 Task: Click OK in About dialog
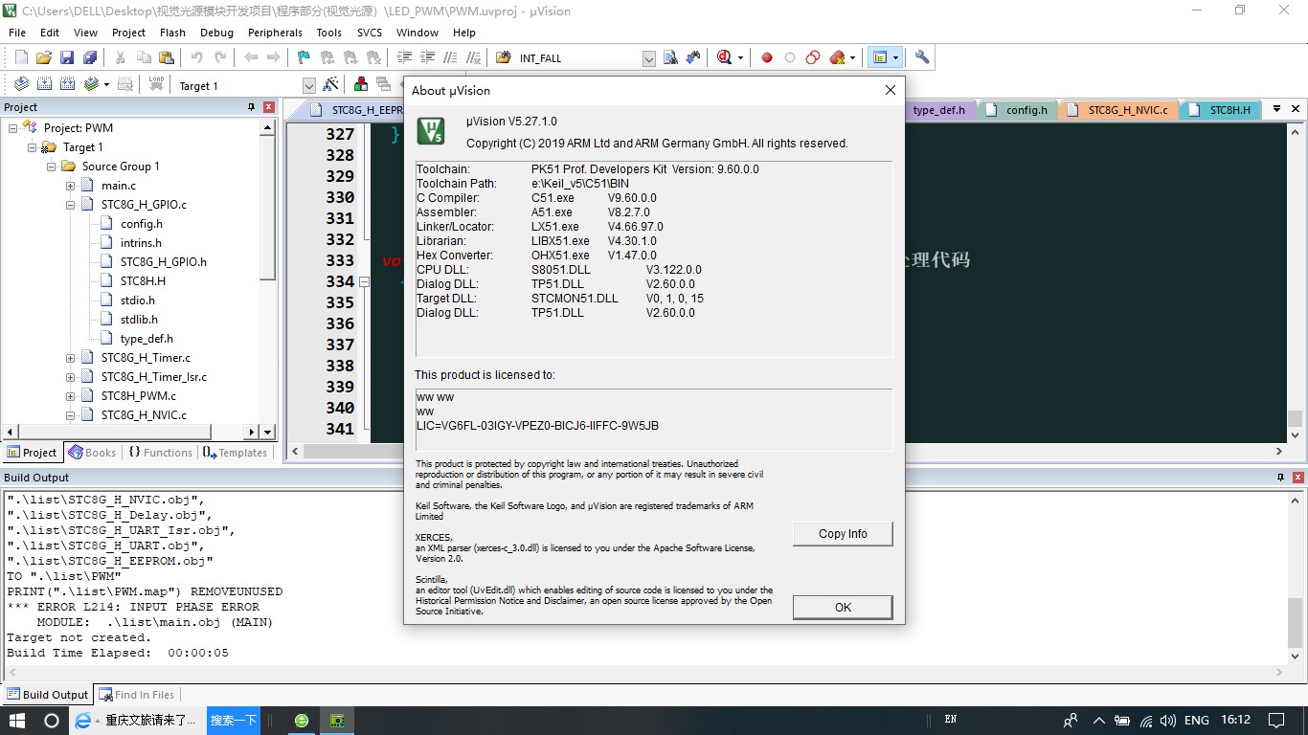pos(843,607)
